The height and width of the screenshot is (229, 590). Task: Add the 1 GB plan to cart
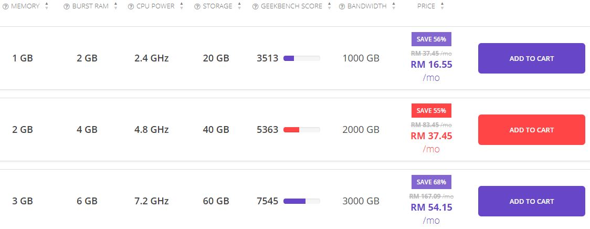tap(532, 58)
